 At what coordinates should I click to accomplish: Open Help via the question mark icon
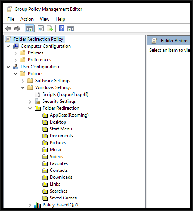click(61, 28)
